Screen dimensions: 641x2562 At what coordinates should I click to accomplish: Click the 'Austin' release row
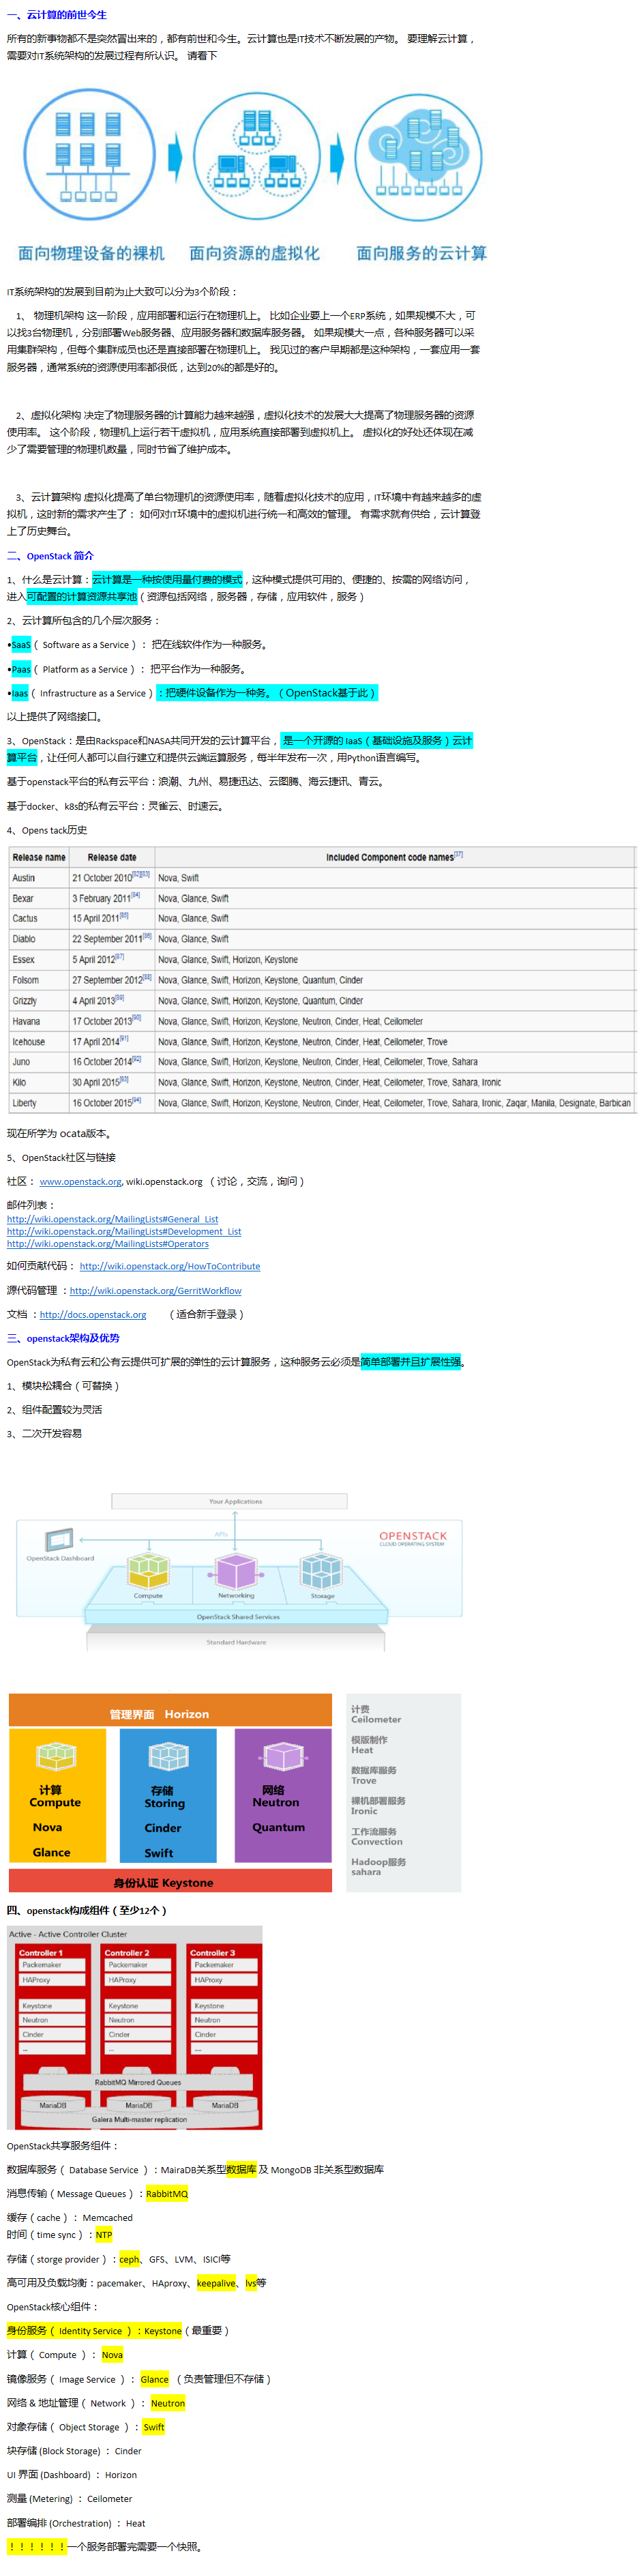(x=322, y=878)
